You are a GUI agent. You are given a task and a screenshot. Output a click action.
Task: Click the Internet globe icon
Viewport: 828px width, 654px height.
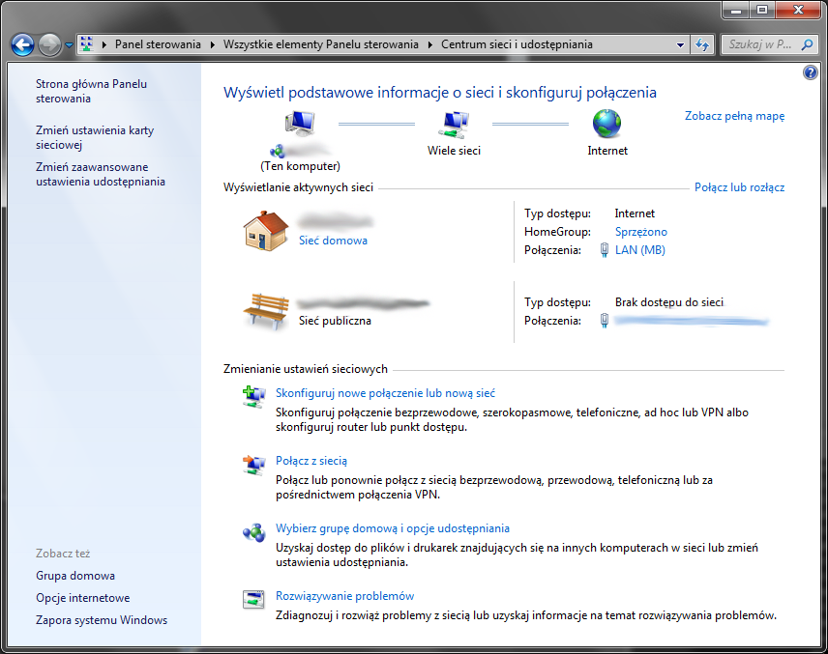point(606,124)
